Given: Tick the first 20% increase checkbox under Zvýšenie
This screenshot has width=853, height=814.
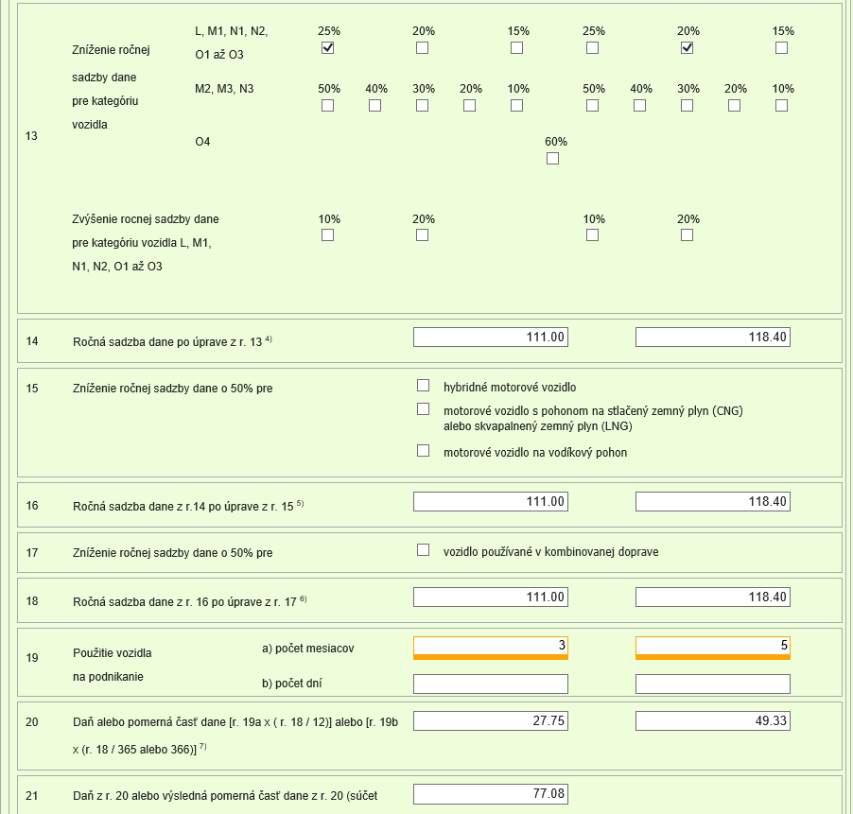Looking at the screenshot, I should [422, 234].
